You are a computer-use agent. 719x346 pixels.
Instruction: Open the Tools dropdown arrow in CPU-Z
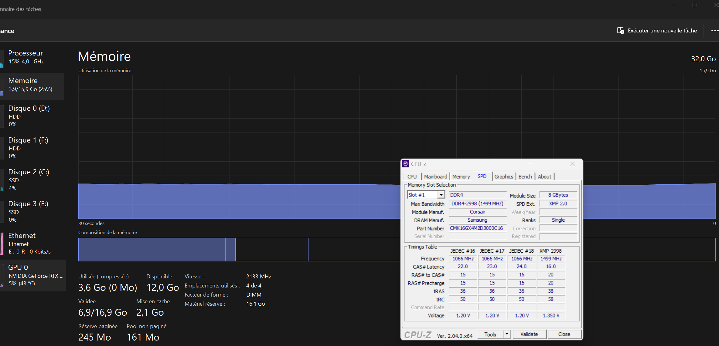click(507, 334)
